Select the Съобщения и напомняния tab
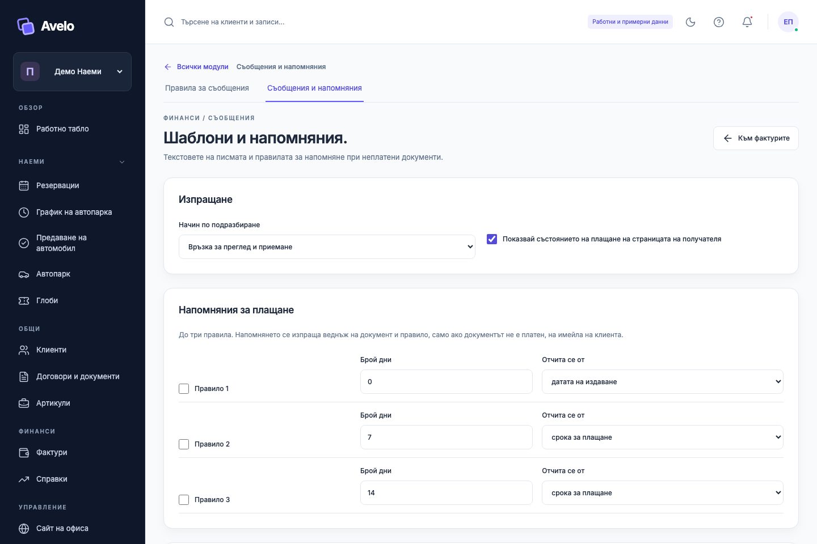The height and width of the screenshot is (544, 817). [x=314, y=88]
